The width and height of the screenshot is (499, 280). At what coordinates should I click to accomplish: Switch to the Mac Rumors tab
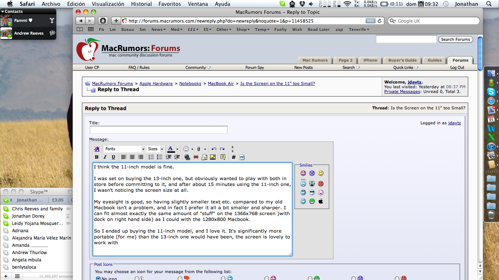pos(315,60)
